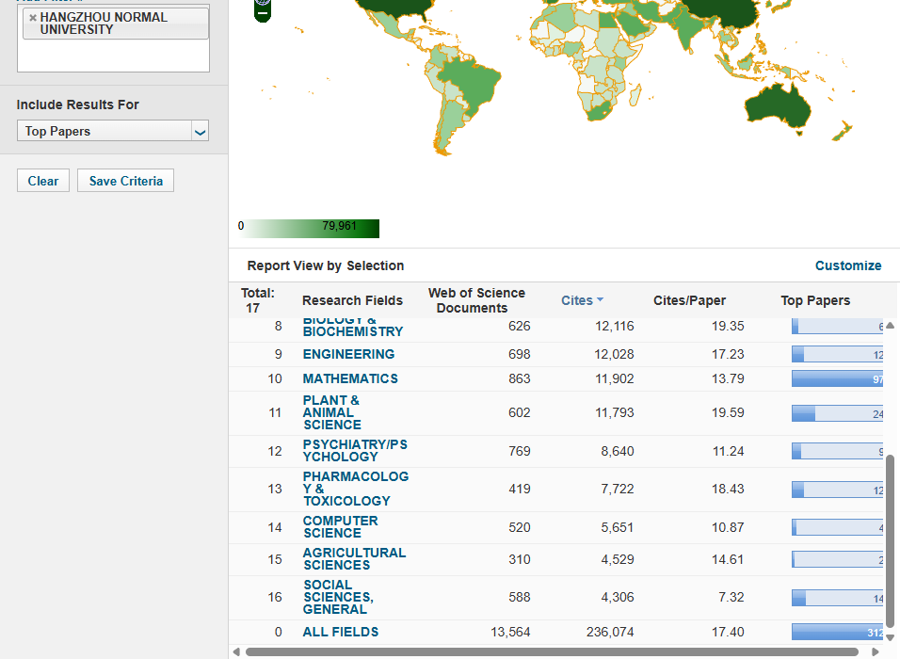Remove the Hangzhou Normal University filter tag

(33, 18)
